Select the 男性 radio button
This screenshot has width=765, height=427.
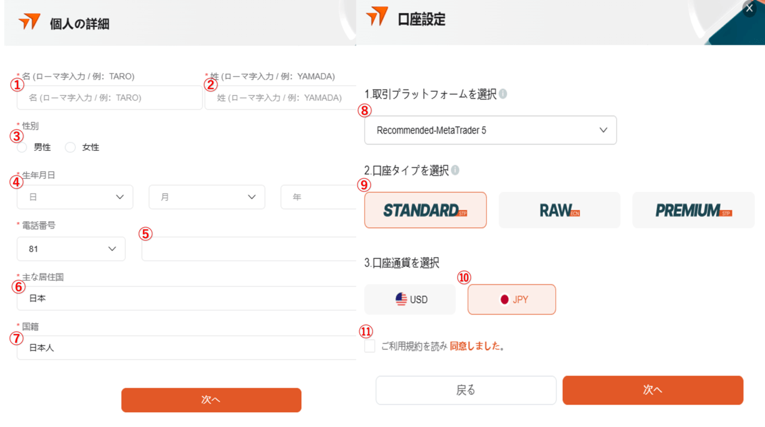click(x=22, y=147)
